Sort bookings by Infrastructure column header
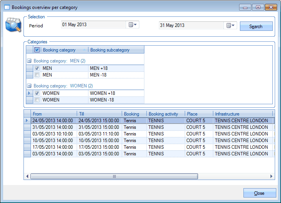Screen dimensions: 281x203 pyautogui.click(x=242, y=114)
